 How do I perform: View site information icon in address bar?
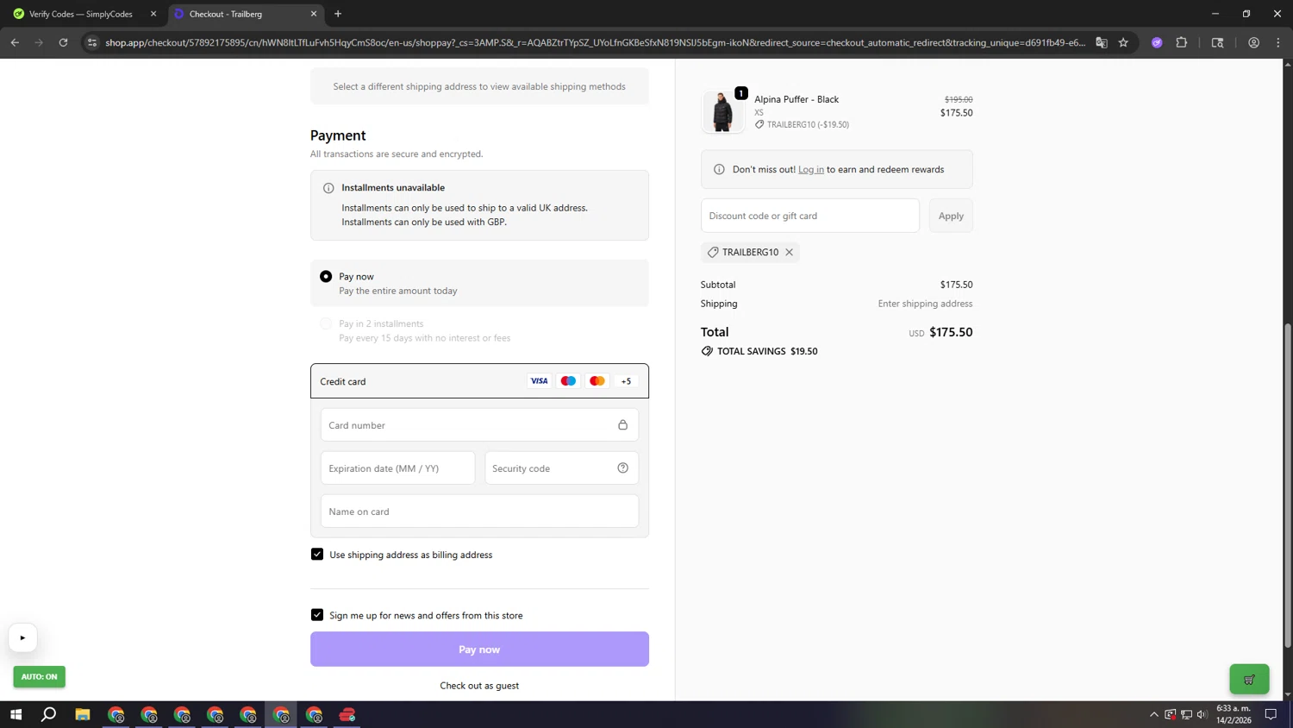pyautogui.click(x=92, y=42)
